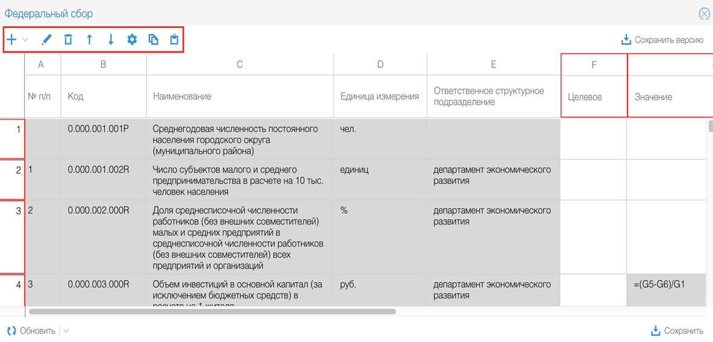
Task: Open settings with the gear icon
Action: [x=132, y=39]
